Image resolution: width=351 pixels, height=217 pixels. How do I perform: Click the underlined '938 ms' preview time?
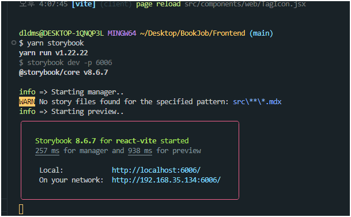[x=140, y=151]
